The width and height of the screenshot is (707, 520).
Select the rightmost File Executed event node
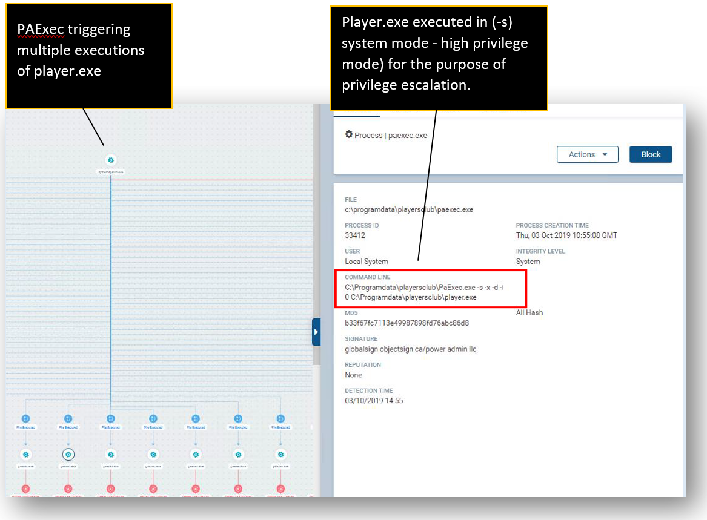click(x=280, y=419)
